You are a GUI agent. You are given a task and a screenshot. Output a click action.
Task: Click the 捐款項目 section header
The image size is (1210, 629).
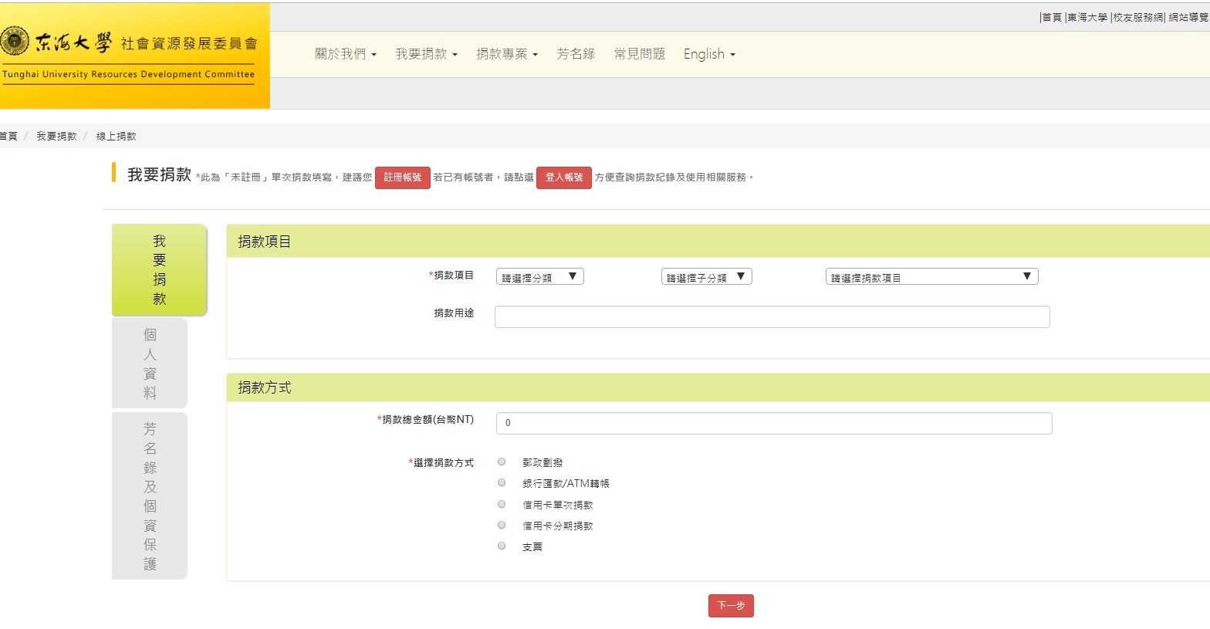(x=718, y=241)
